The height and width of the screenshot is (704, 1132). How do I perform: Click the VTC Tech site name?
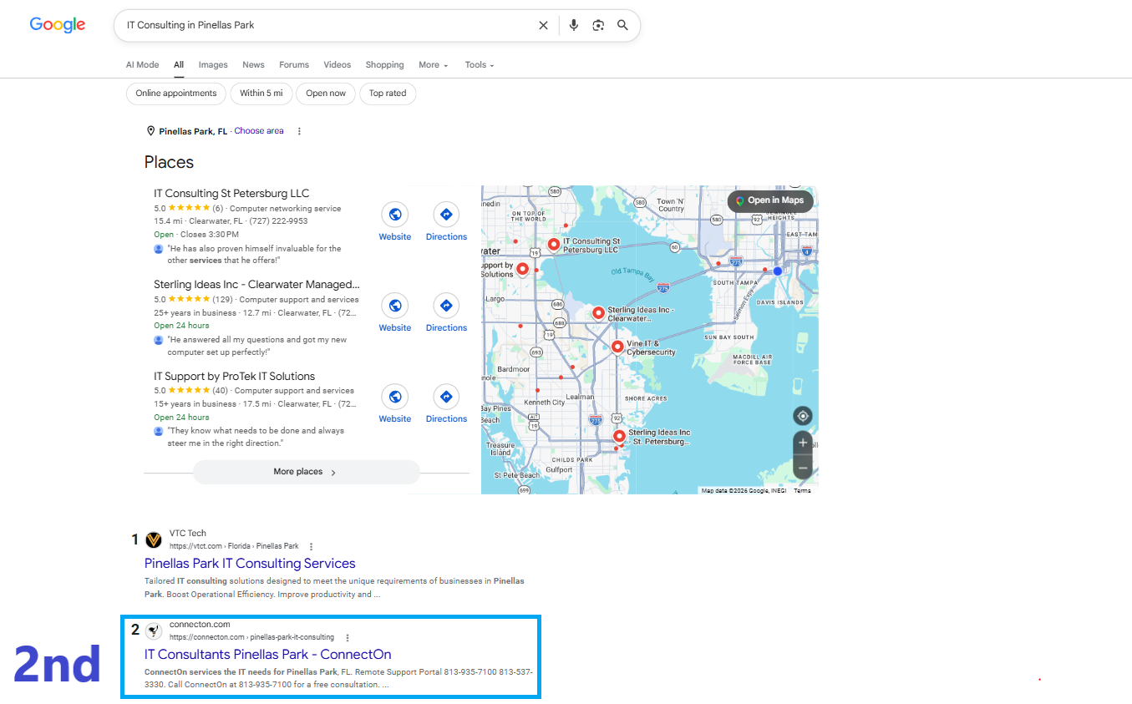(x=188, y=534)
